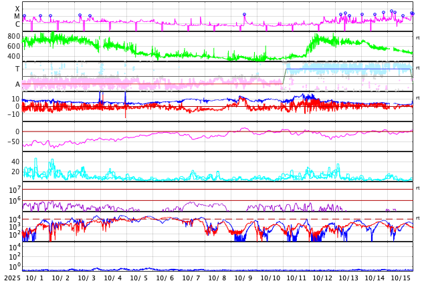Click the 10/15 date label
Image resolution: width=424 pixels, height=283 pixels.
point(401,278)
